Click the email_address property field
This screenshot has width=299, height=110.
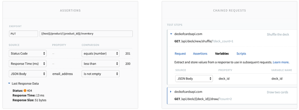(62, 74)
